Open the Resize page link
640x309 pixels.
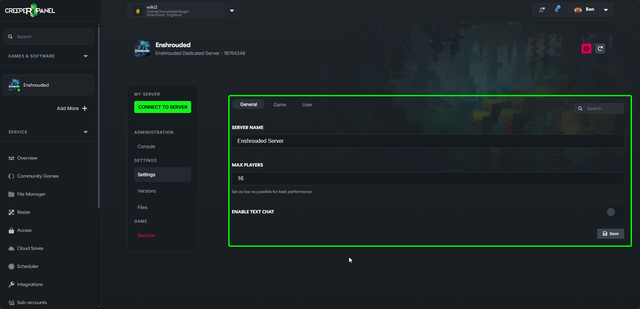(24, 212)
